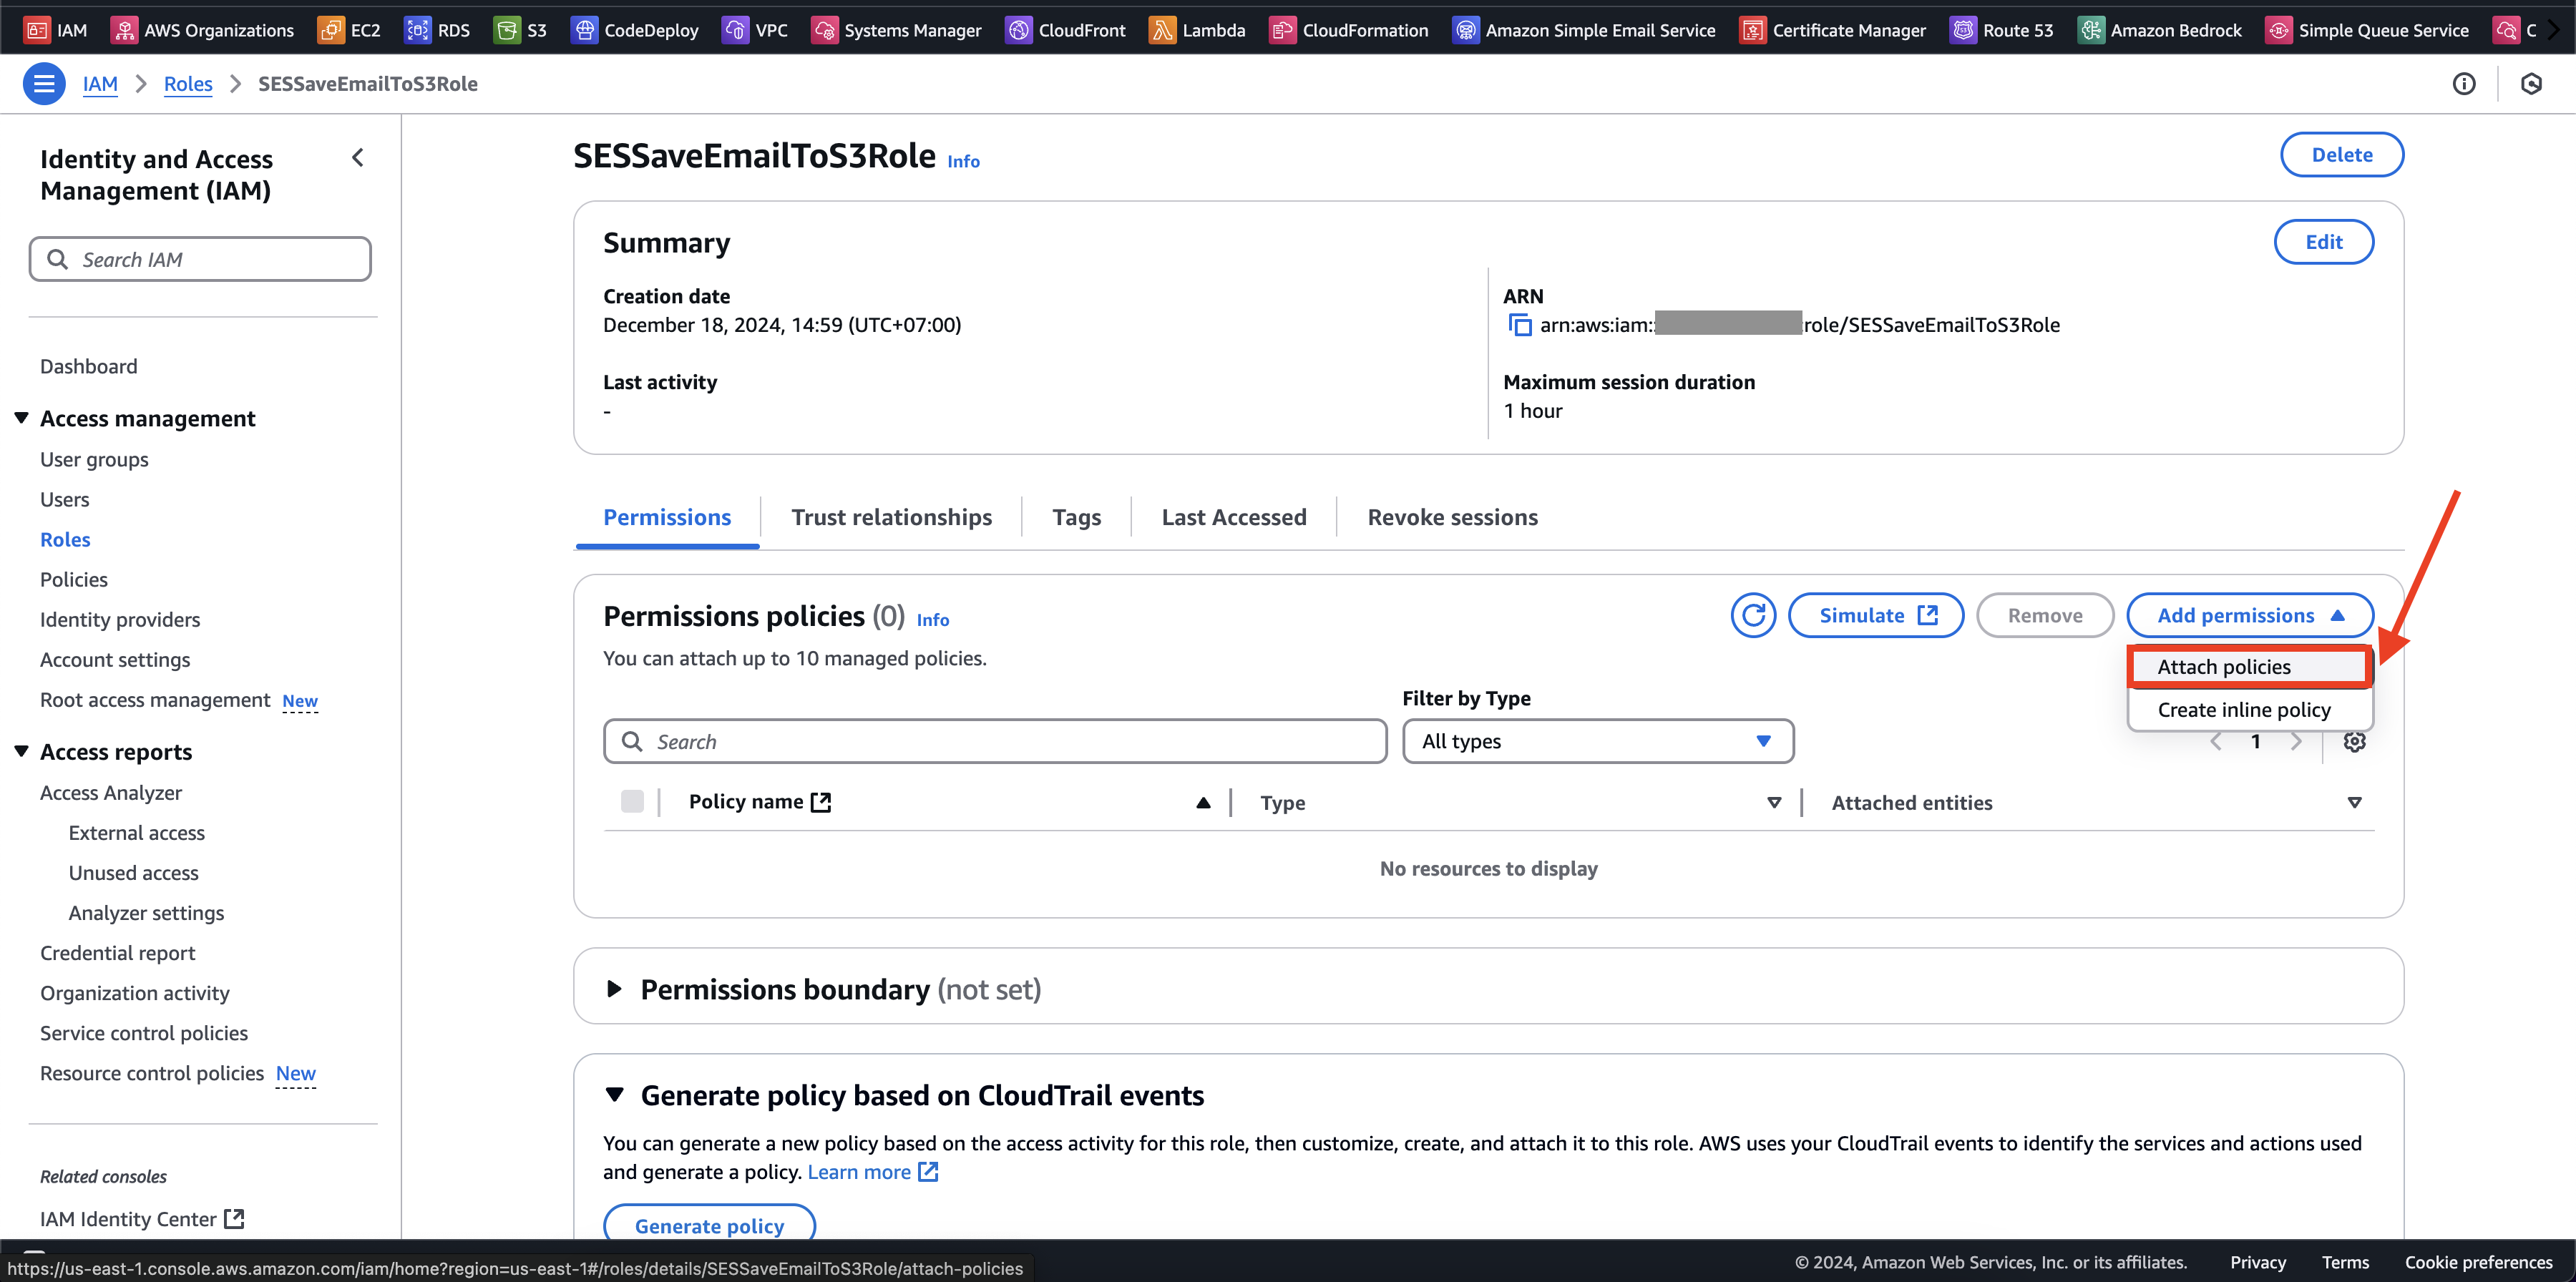Delete the SESSaveEmailToS3Role role
The image size is (2576, 1282).
[2341, 155]
